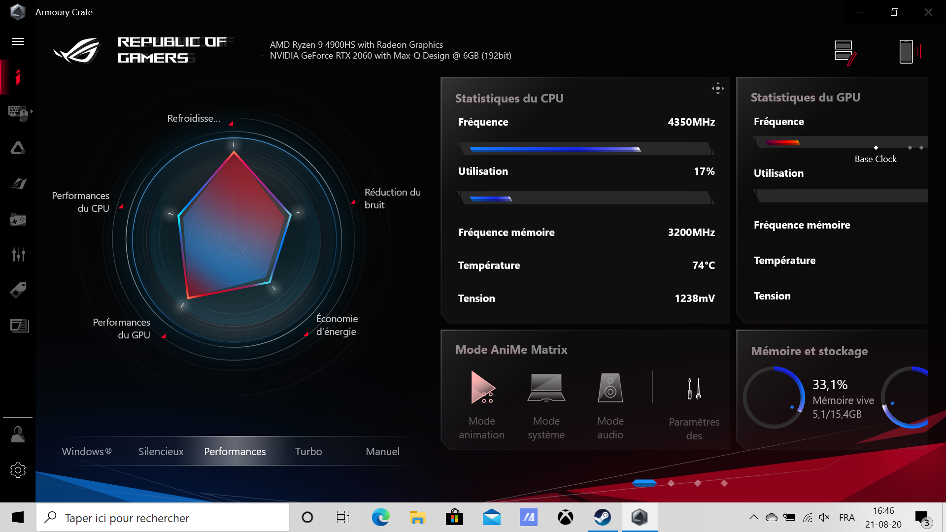Switch to the Windows® operating mode
This screenshot has height=532, width=946.
point(87,451)
